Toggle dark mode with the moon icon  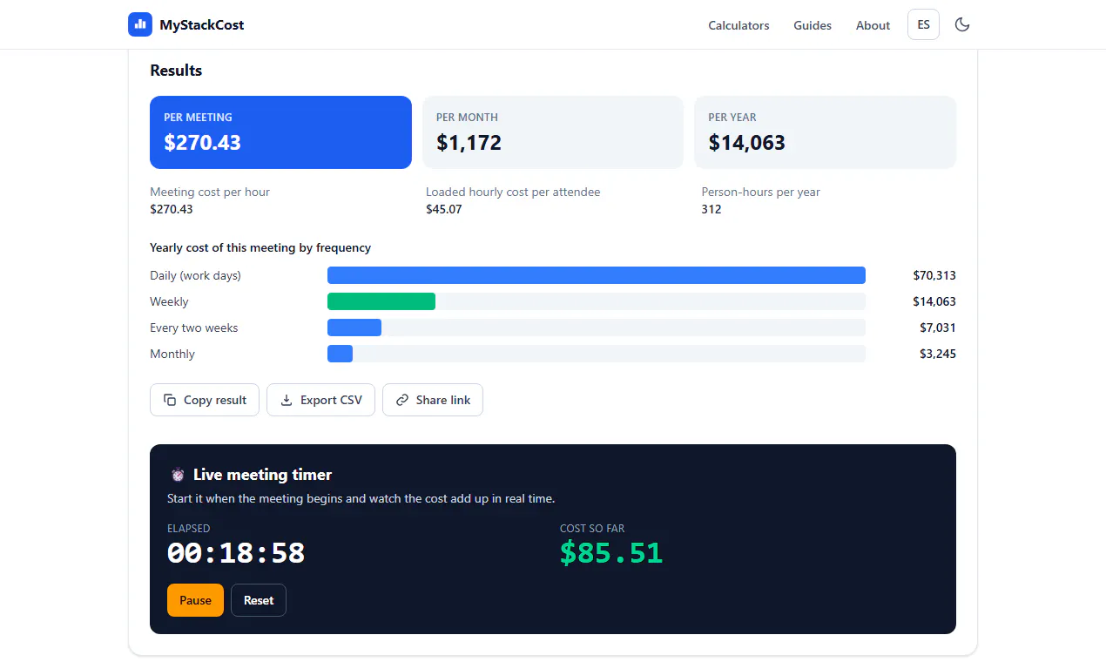(x=962, y=24)
